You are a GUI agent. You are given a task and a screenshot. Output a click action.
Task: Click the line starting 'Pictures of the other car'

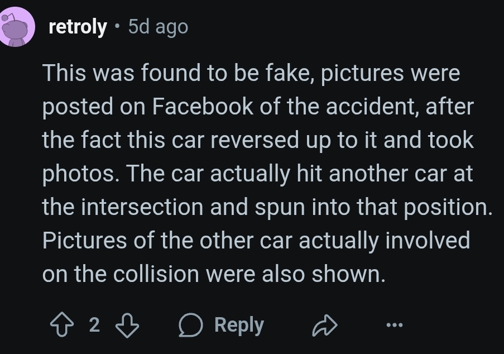[256, 241]
